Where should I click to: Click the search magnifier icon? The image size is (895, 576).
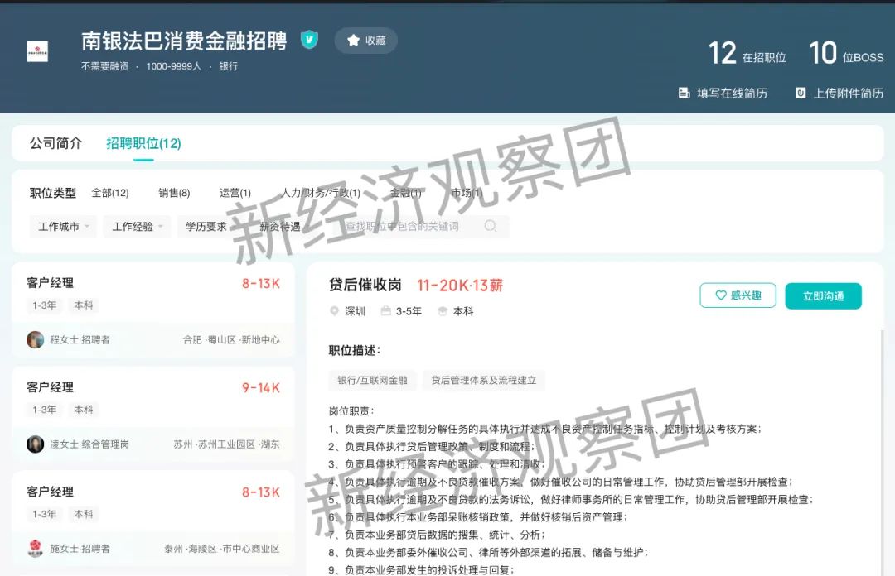coord(491,226)
